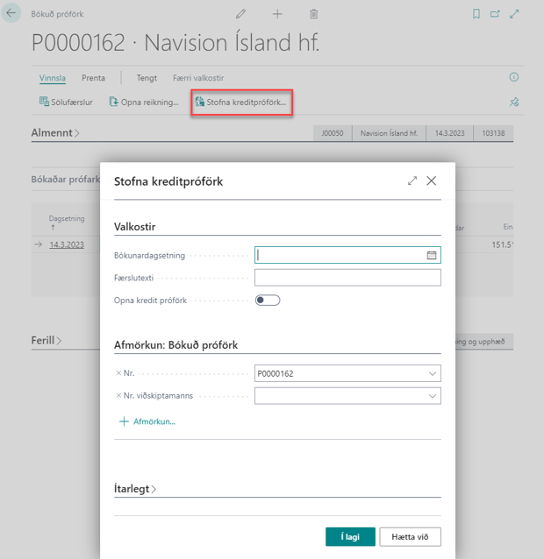Viewport: 544px width, 559px height.
Task: Click the Hætta við button
Action: tap(412, 536)
